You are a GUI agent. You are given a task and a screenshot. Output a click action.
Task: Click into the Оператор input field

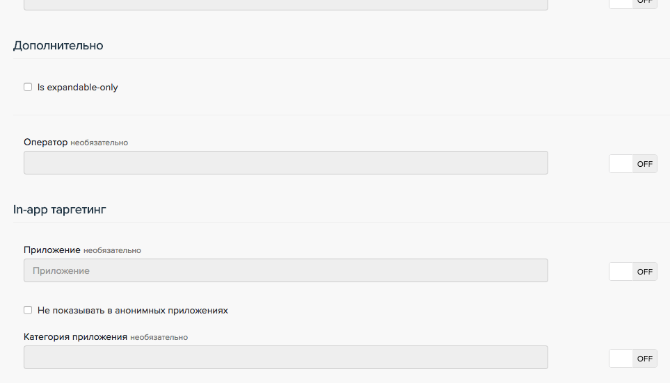pos(285,163)
